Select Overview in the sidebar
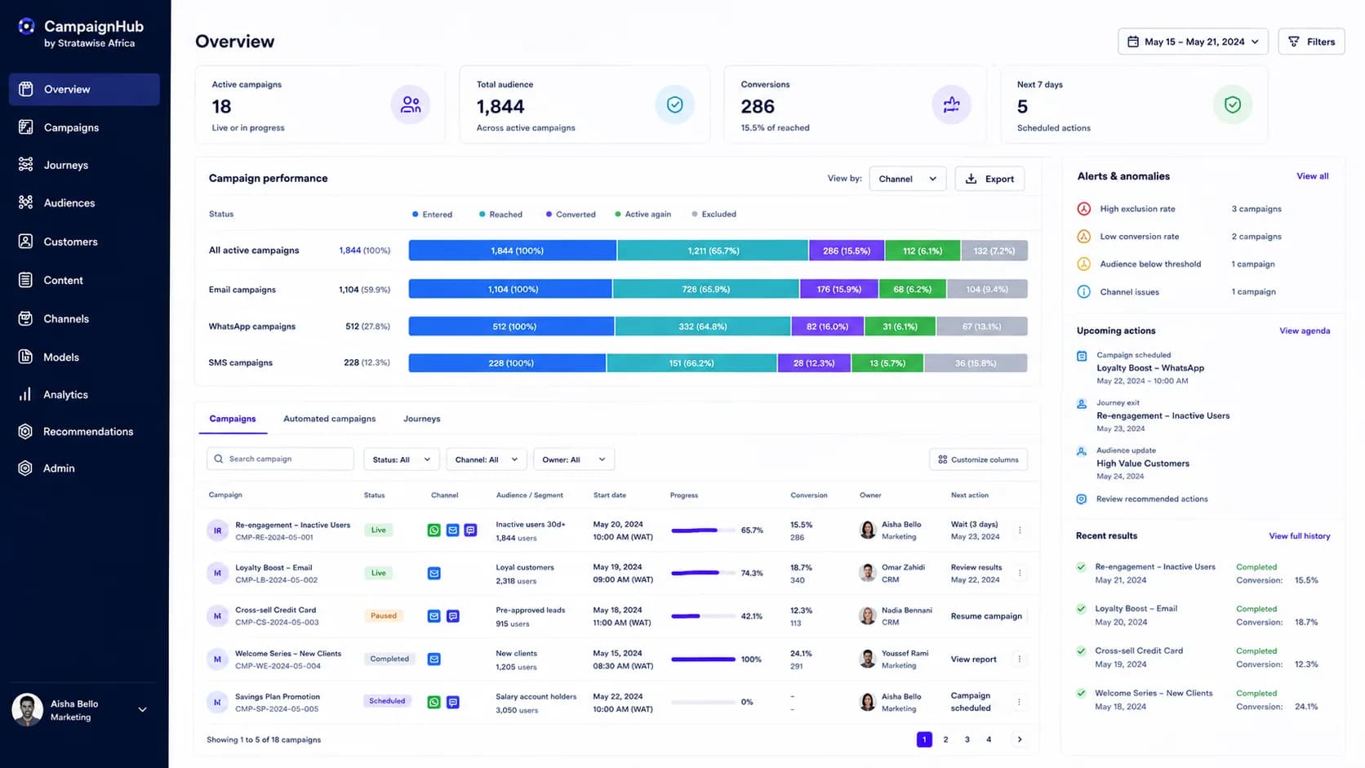 [84, 89]
